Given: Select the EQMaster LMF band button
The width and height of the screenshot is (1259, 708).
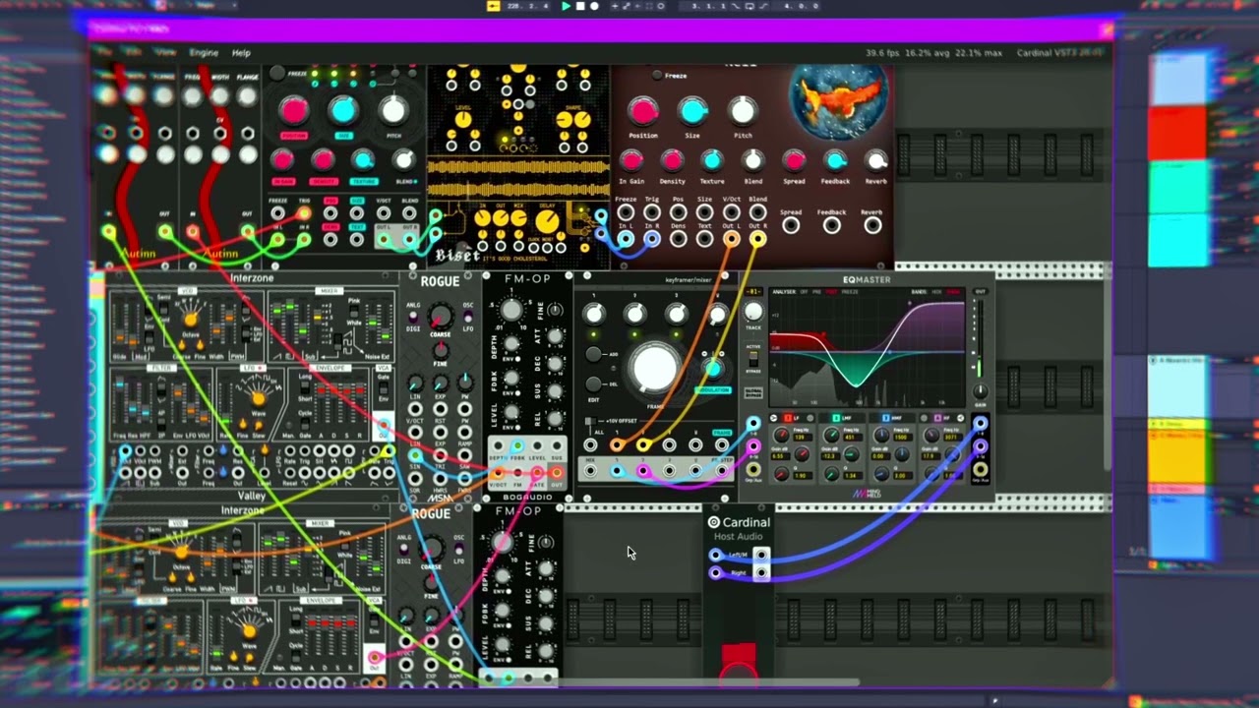Looking at the screenshot, I should [837, 418].
